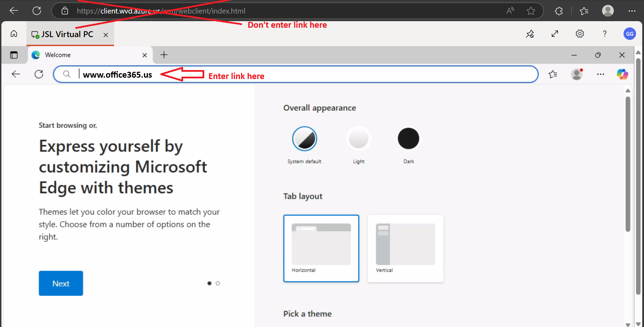Image resolution: width=644 pixels, height=327 pixels.
Task: Click the Next button
Action: [x=61, y=283]
